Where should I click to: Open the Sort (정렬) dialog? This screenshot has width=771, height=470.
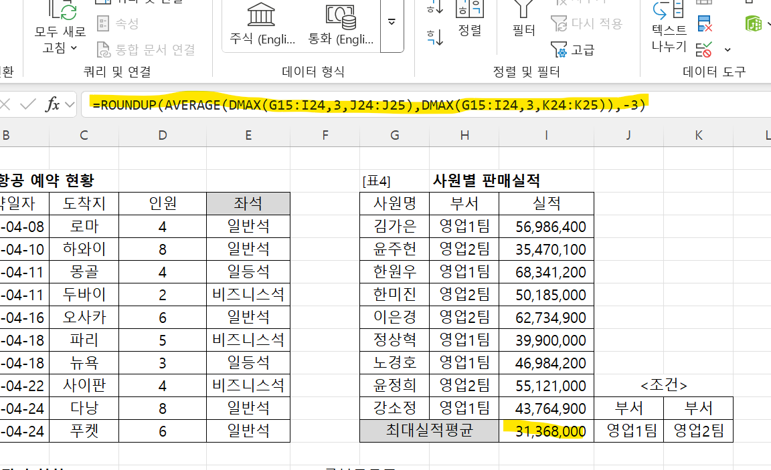tap(470, 16)
